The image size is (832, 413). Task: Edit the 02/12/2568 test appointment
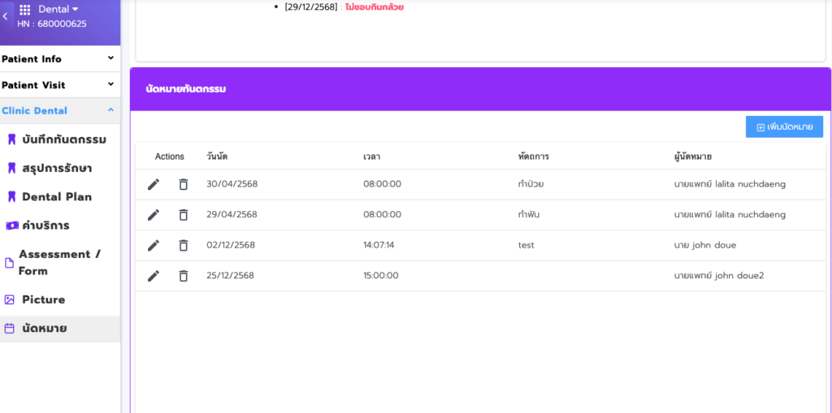point(154,245)
